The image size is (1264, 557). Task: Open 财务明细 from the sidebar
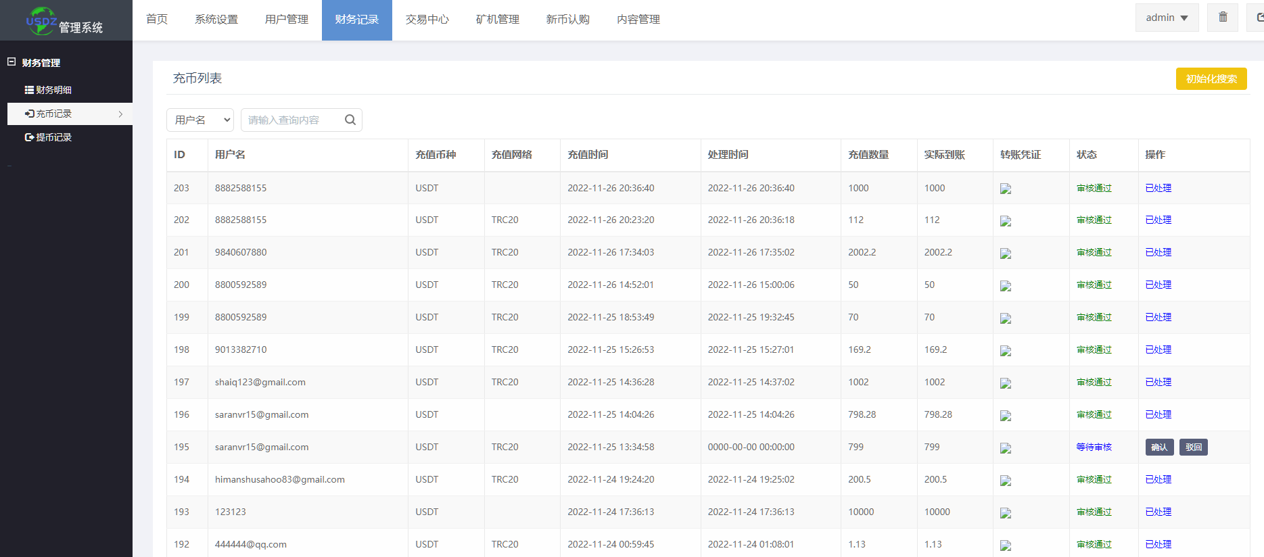coord(49,90)
